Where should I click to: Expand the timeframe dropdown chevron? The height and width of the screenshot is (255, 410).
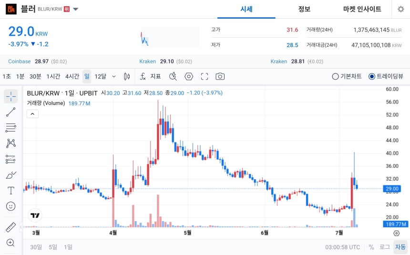pyautogui.click(x=114, y=76)
